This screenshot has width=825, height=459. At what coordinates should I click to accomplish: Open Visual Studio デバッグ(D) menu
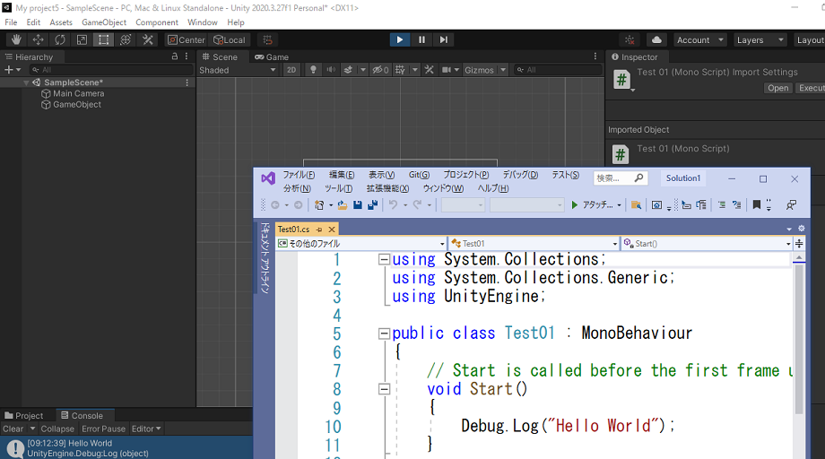pyautogui.click(x=520, y=175)
